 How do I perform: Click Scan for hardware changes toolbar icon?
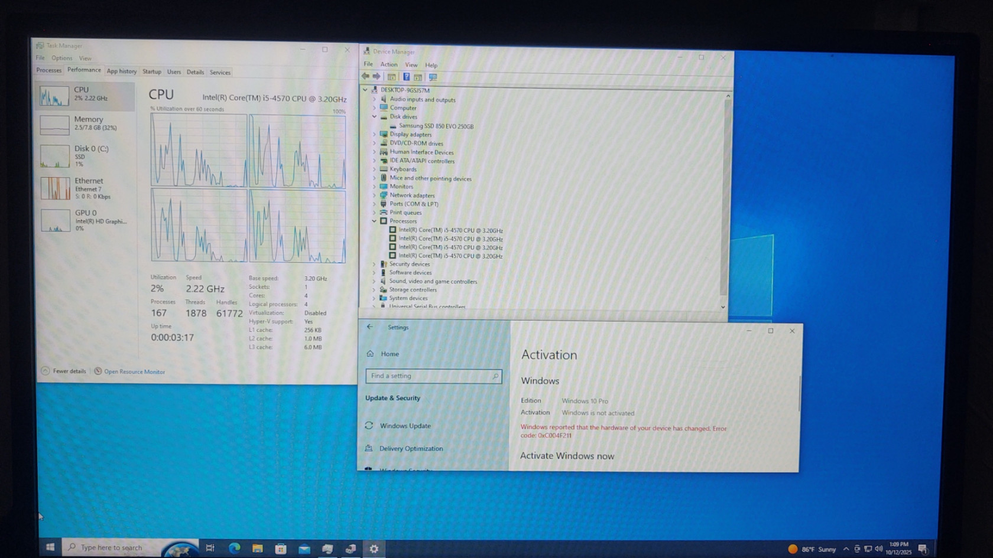(x=433, y=77)
